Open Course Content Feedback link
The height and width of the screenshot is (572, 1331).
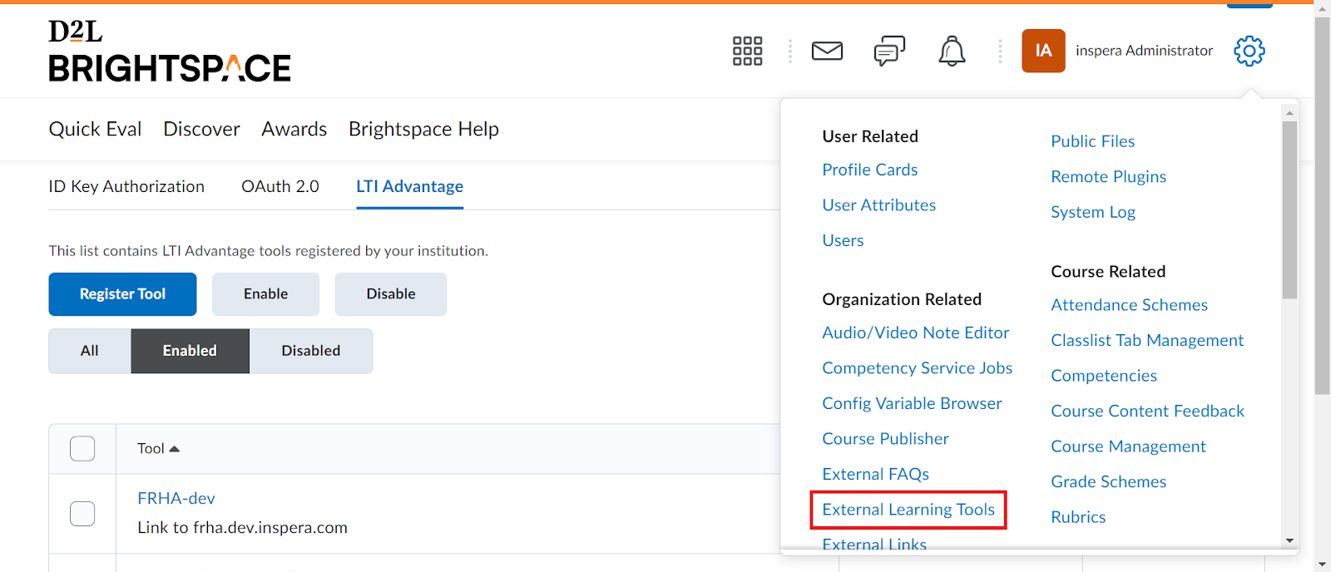pos(1148,411)
